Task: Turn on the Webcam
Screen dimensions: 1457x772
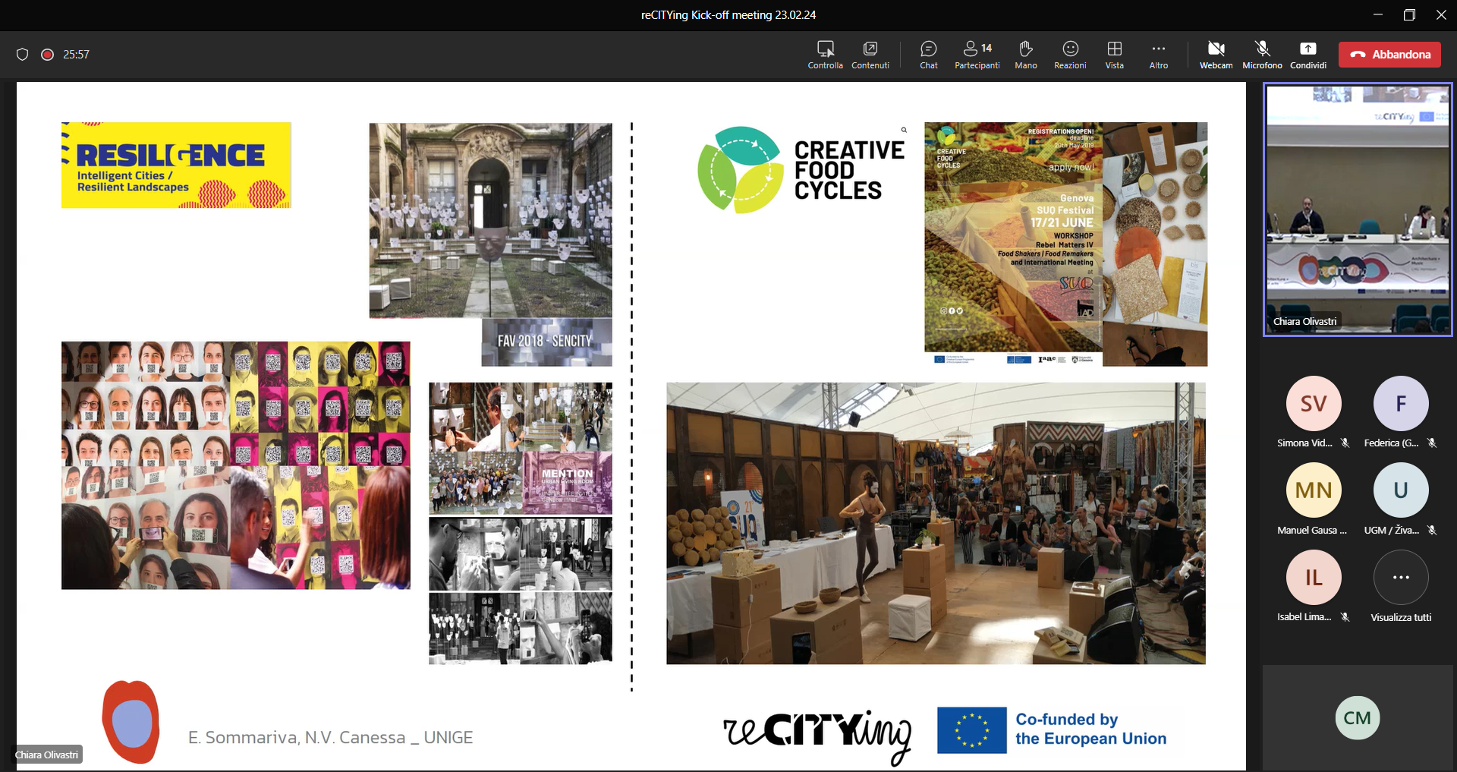Action: click(x=1216, y=54)
